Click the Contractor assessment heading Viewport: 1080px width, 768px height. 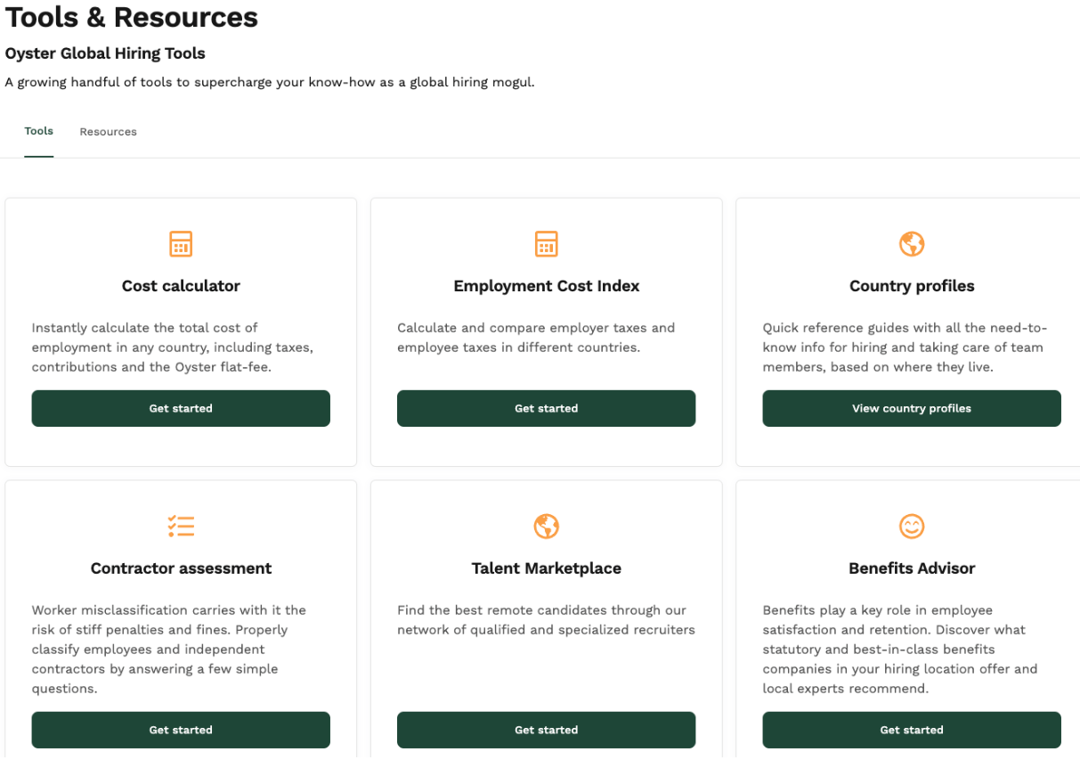(181, 568)
